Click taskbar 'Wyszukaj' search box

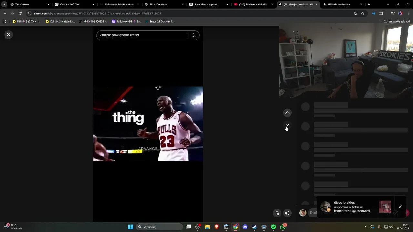coord(160,227)
